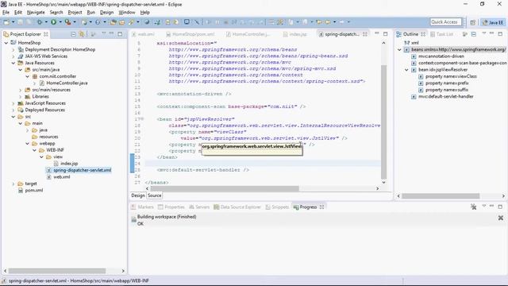Viewport: 508px width, 286px height.
Task: Open the Properties view tab
Action: pyautogui.click(x=171, y=207)
